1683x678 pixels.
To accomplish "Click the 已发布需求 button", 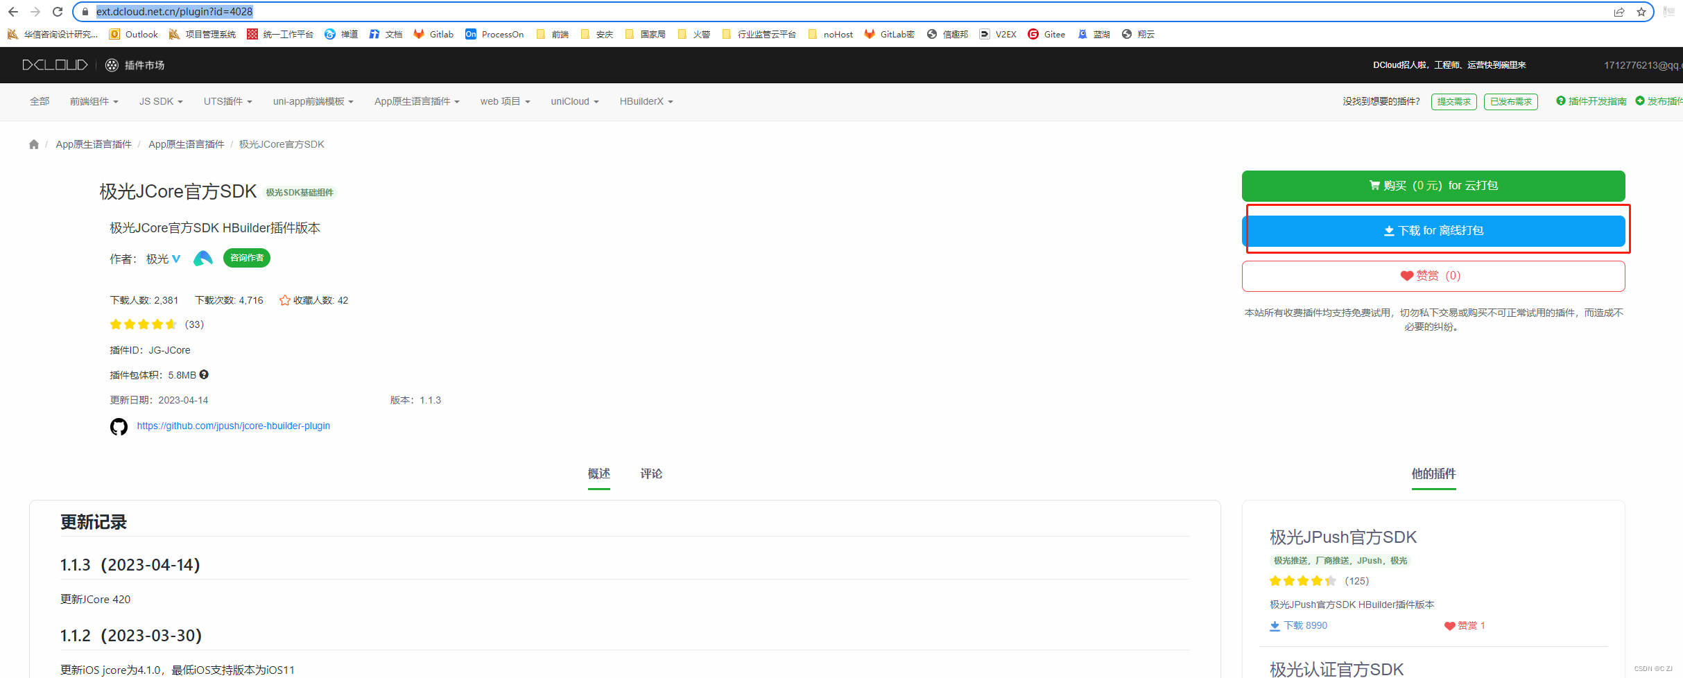I will click(x=1511, y=102).
